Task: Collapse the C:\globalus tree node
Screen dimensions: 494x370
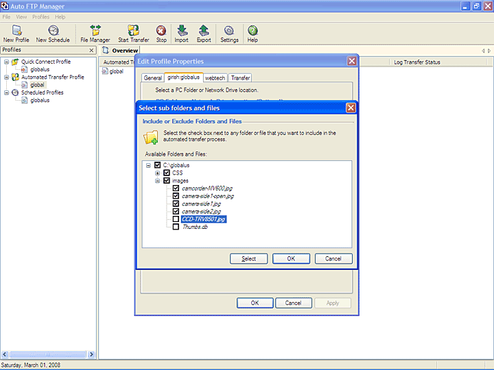Action: pos(148,165)
